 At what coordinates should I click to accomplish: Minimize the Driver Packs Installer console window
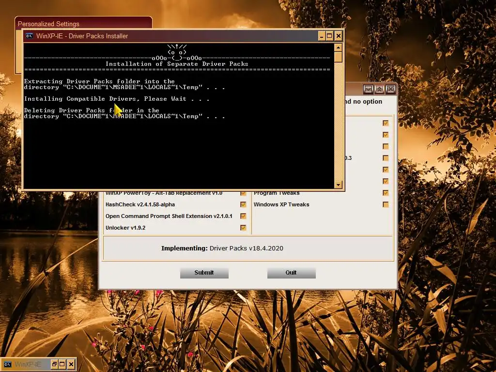322,36
